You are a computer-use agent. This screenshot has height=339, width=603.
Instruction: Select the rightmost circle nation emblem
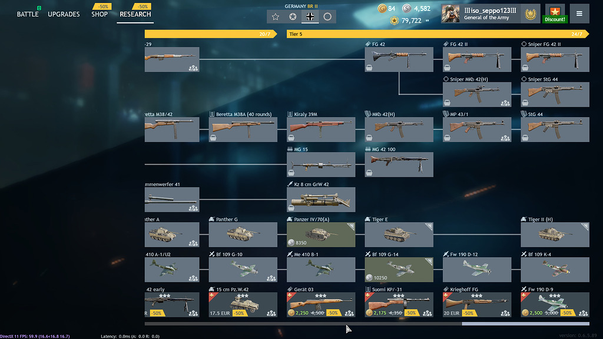tap(329, 16)
